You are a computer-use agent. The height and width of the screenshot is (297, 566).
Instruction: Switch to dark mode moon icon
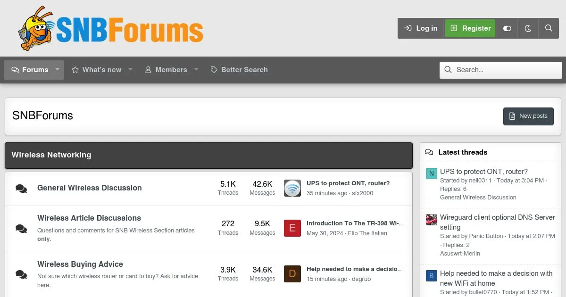pyautogui.click(x=528, y=28)
